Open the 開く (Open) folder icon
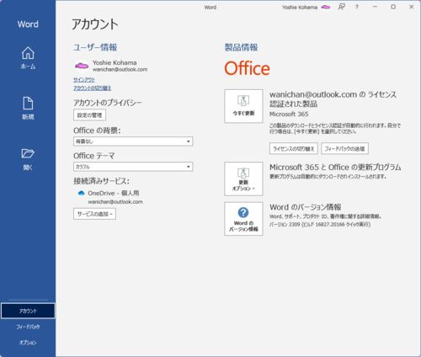 (x=28, y=153)
